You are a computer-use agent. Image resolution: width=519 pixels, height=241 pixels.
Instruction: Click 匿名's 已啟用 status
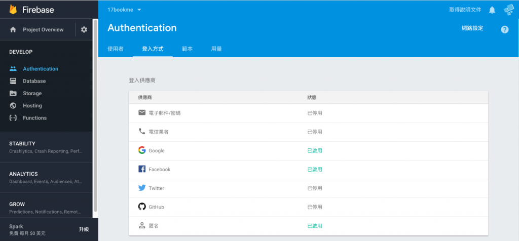[x=315, y=226]
